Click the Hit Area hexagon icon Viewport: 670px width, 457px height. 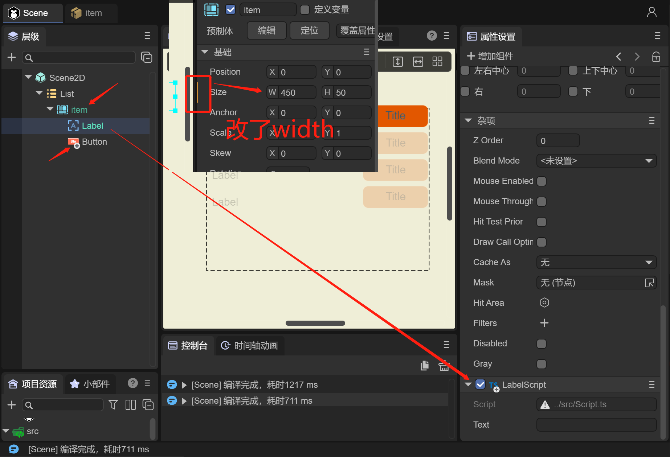click(x=544, y=302)
